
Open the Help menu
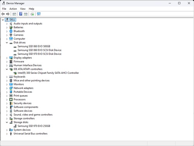click(x=31, y=9)
